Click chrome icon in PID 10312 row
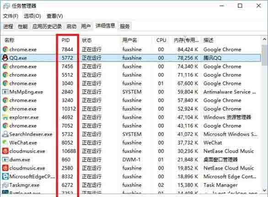The width and height of the screenshot is (268, 197). click(5, 109)
